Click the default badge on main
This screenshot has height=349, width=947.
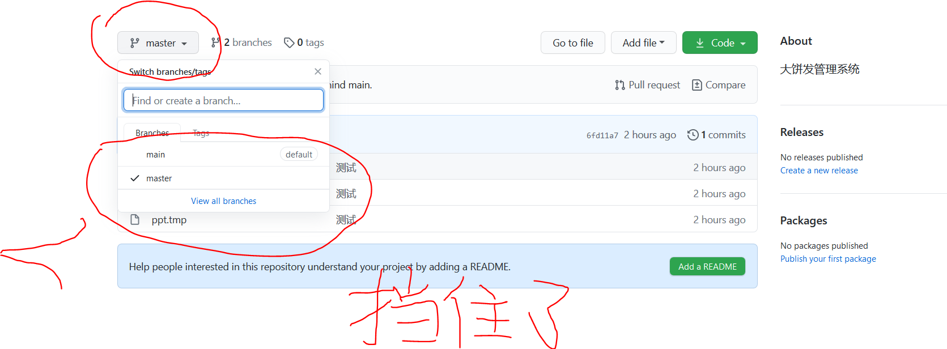(x=299, y=154)
